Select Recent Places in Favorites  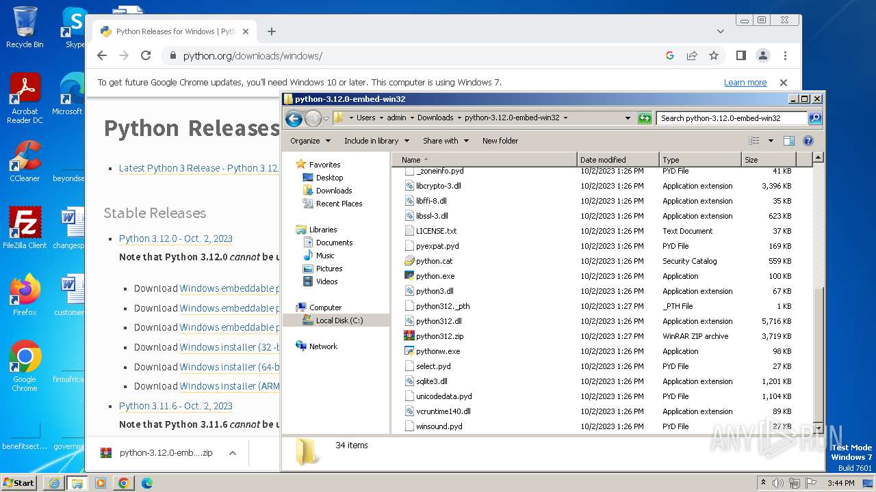pos(339,204)
